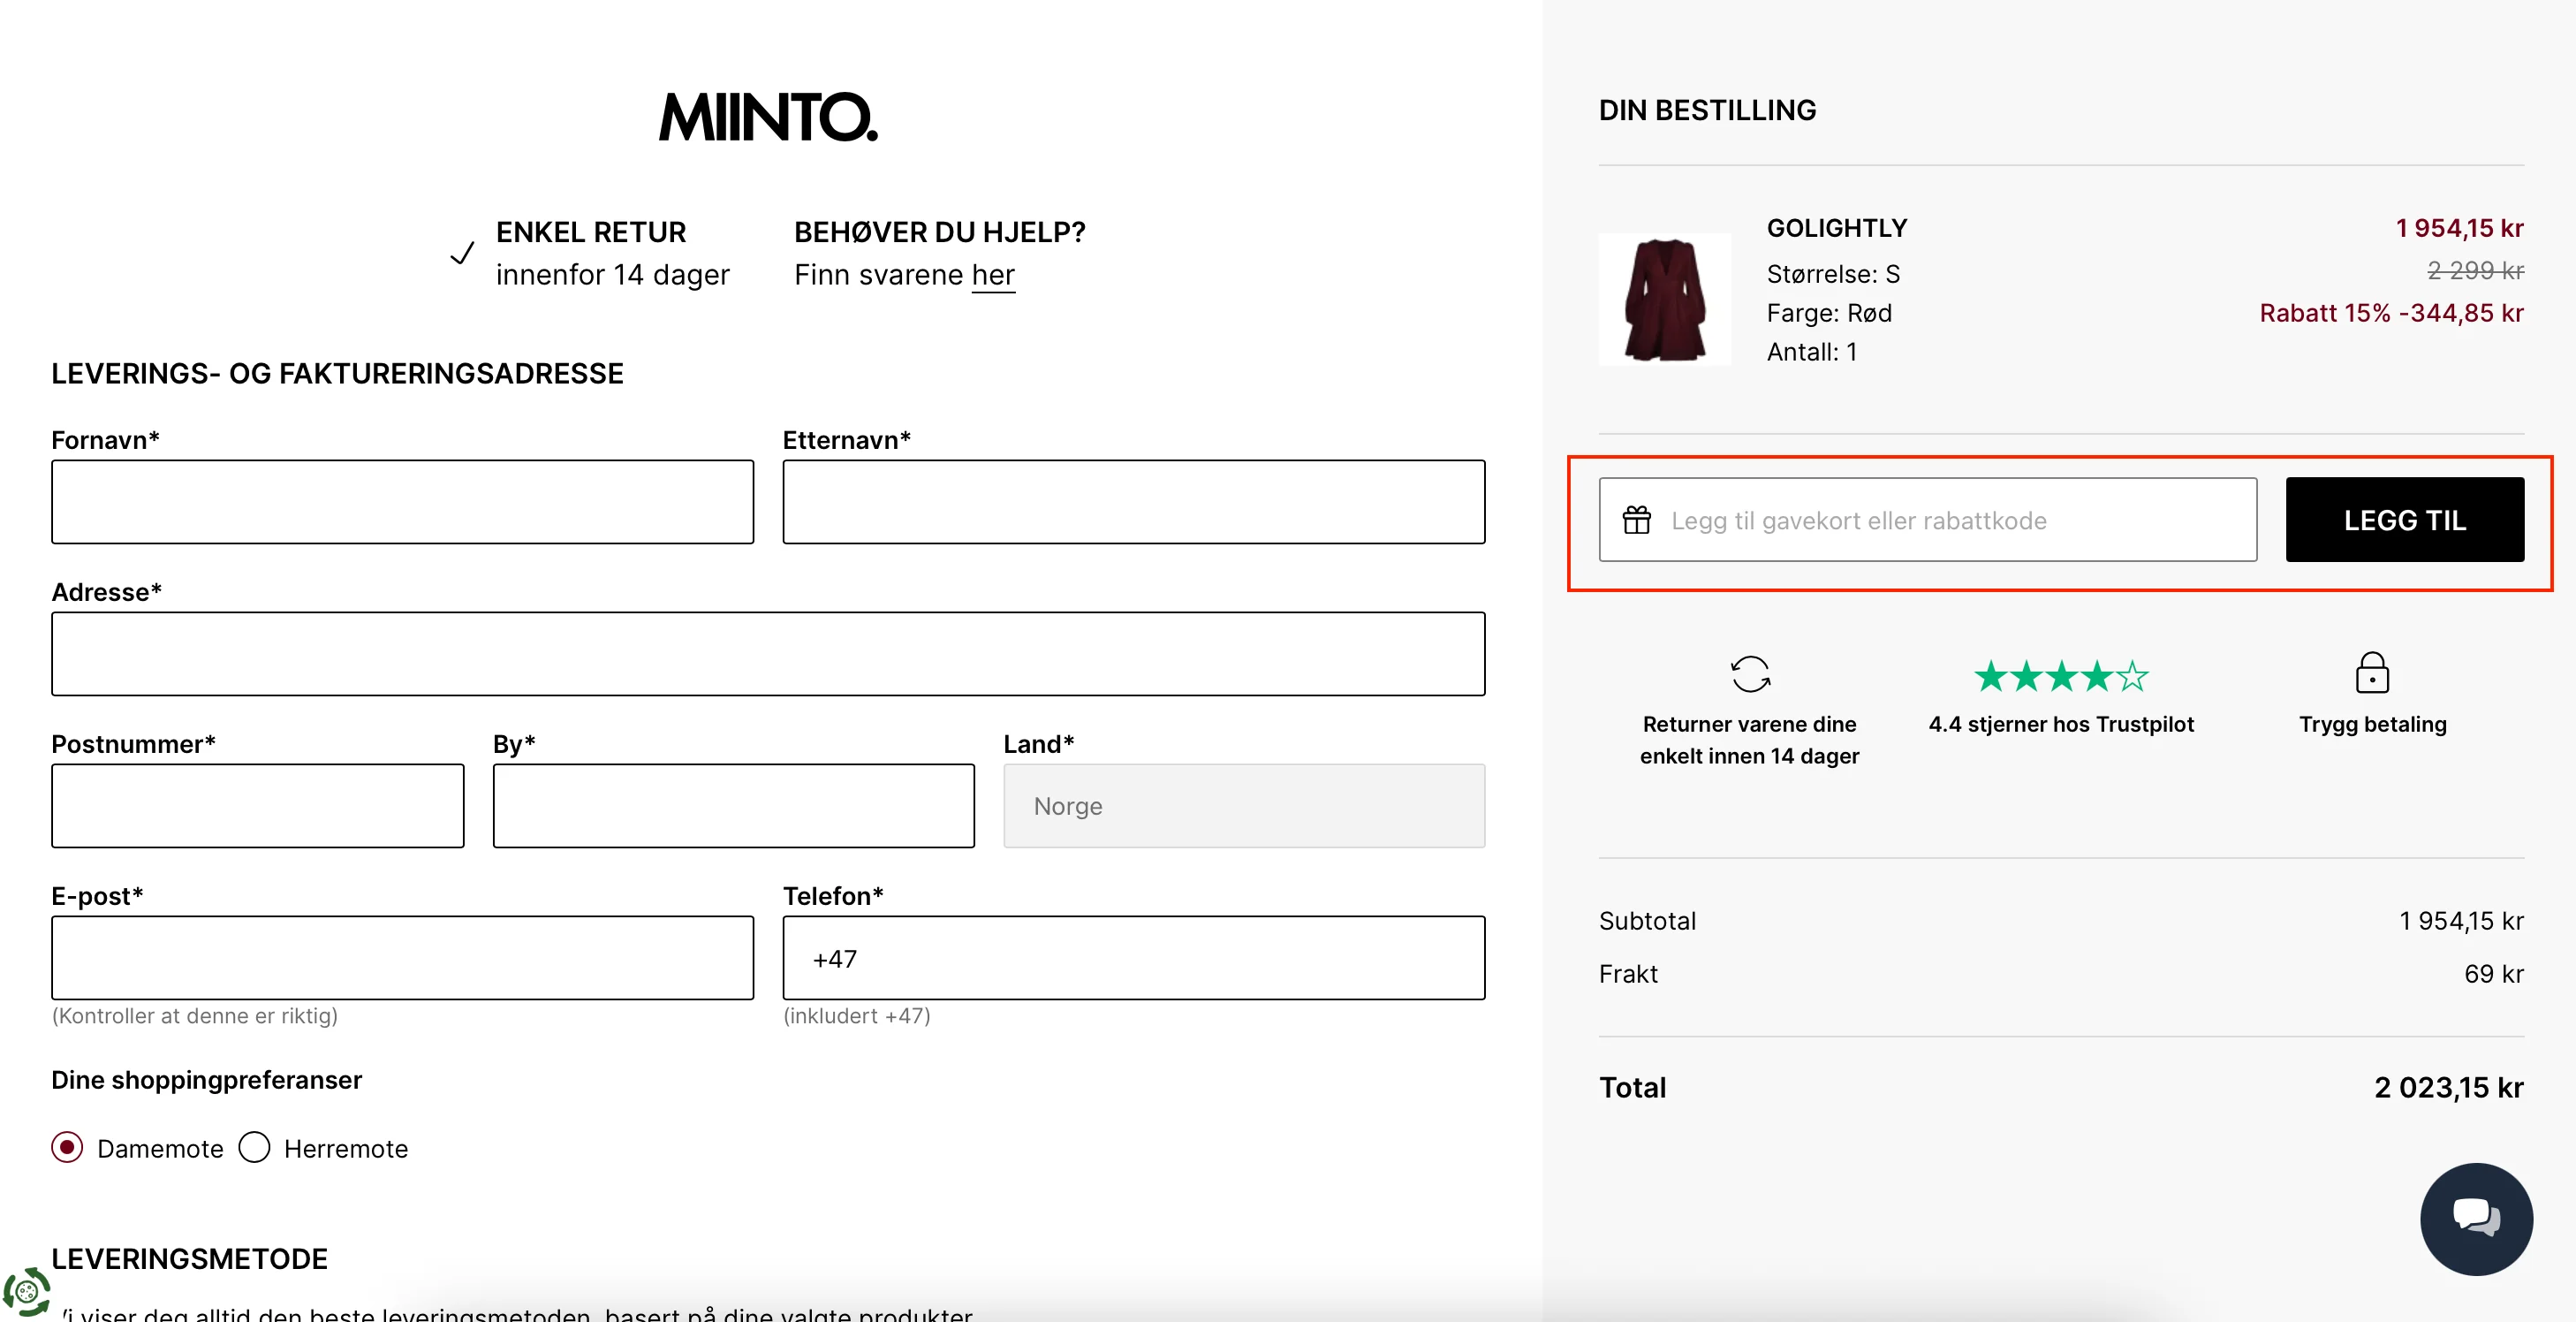Click the red dress product thumbnail
This screenshot has height=1322, width=2576.
(1664, 299)
